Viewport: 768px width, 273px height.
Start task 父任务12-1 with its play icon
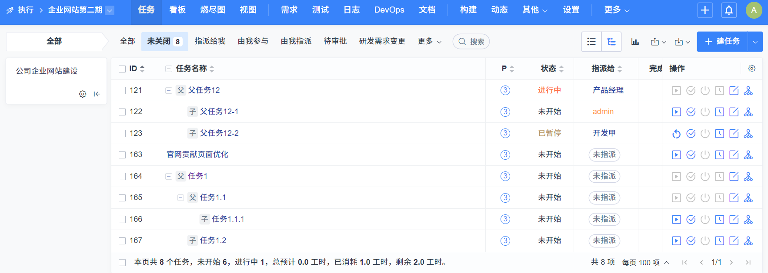676,112
